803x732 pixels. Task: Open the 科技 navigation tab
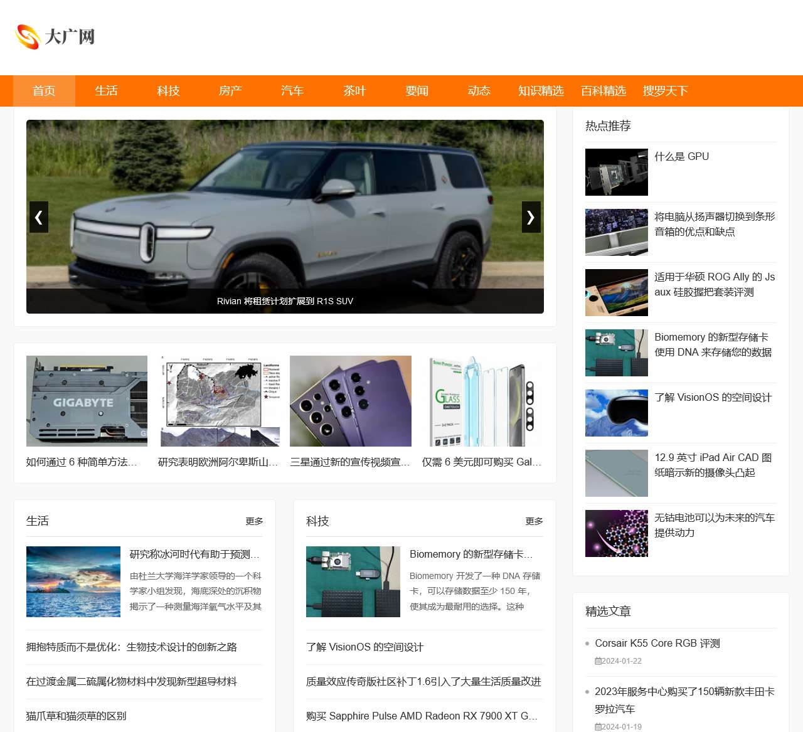tap(168, 91)
